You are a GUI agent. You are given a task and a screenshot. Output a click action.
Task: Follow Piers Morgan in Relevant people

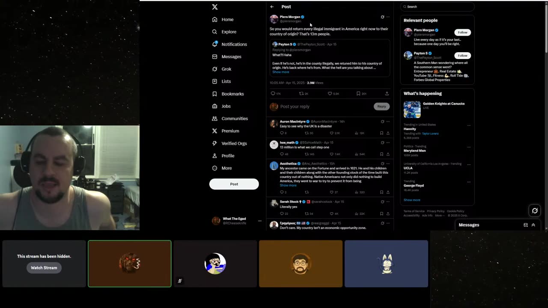pos(462,33)
